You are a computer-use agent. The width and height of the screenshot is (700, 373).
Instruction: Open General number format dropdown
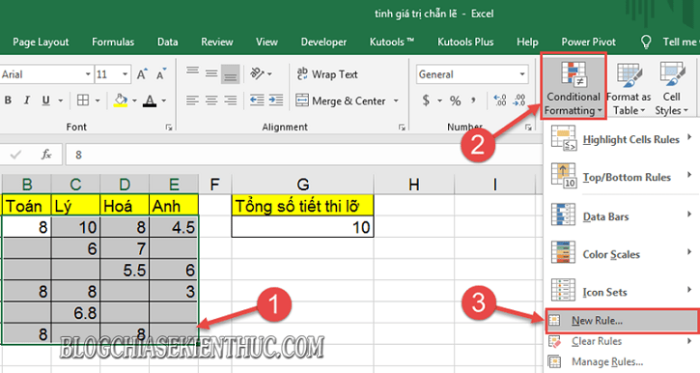pos(522,74)
